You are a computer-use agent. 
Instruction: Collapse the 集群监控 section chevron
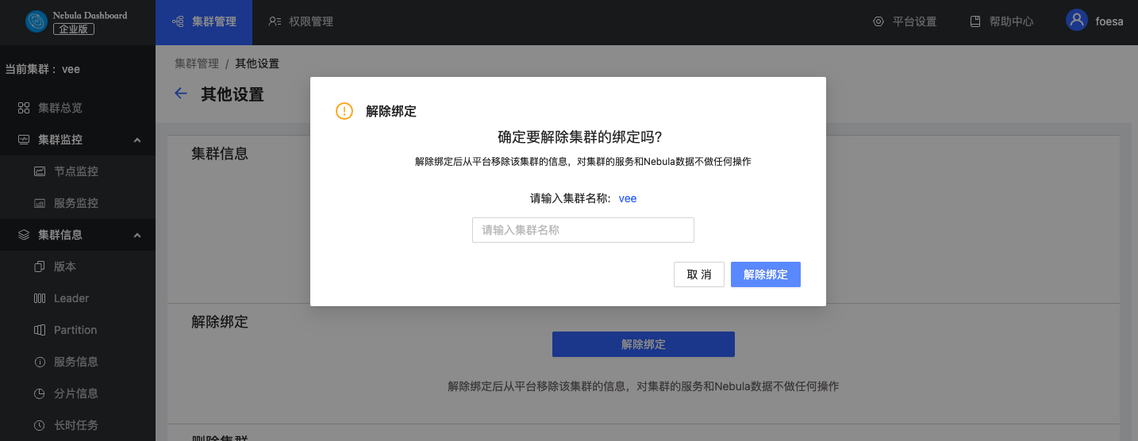(137, 140)
